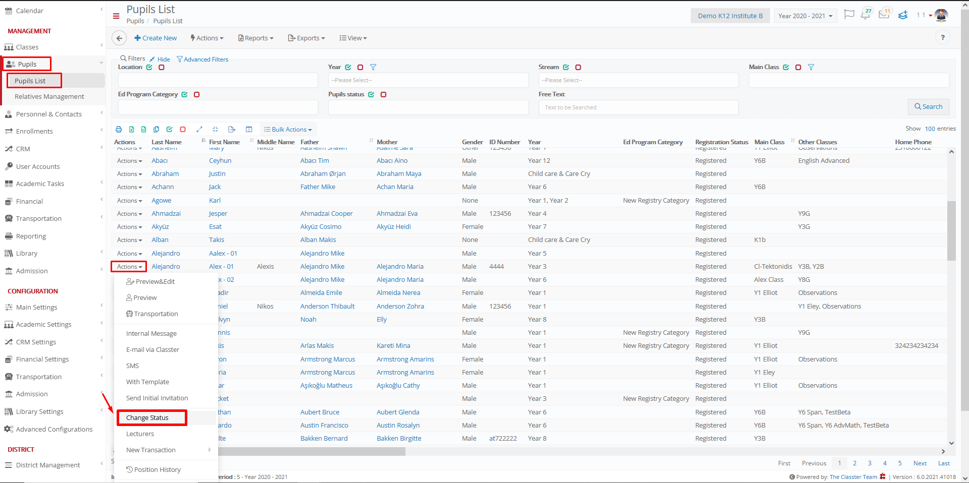Open the Actions dropdown in top toolbar
This screenshot has height=483, width=969.
(207, 38)
